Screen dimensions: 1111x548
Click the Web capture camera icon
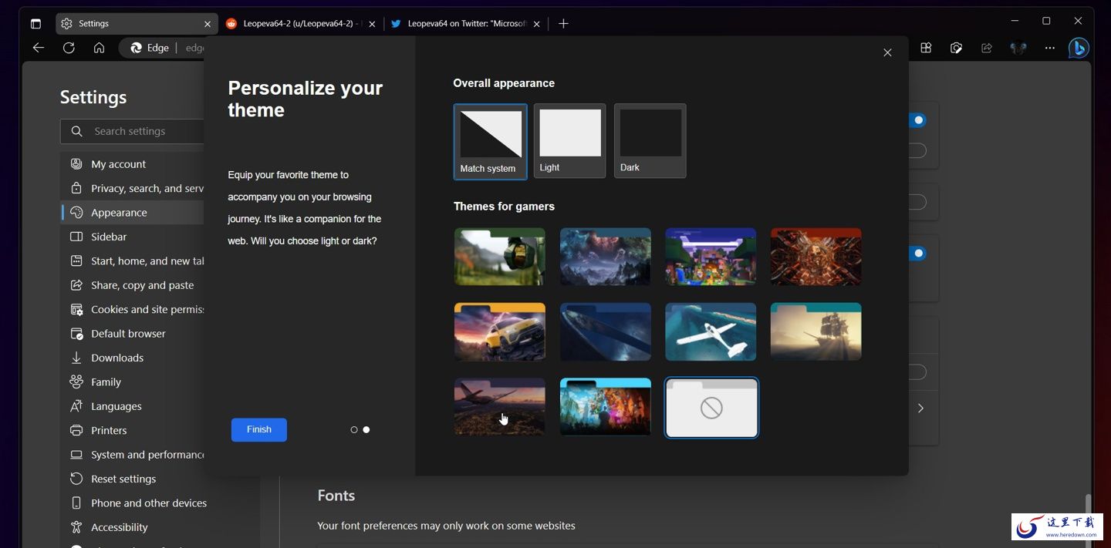956,48
